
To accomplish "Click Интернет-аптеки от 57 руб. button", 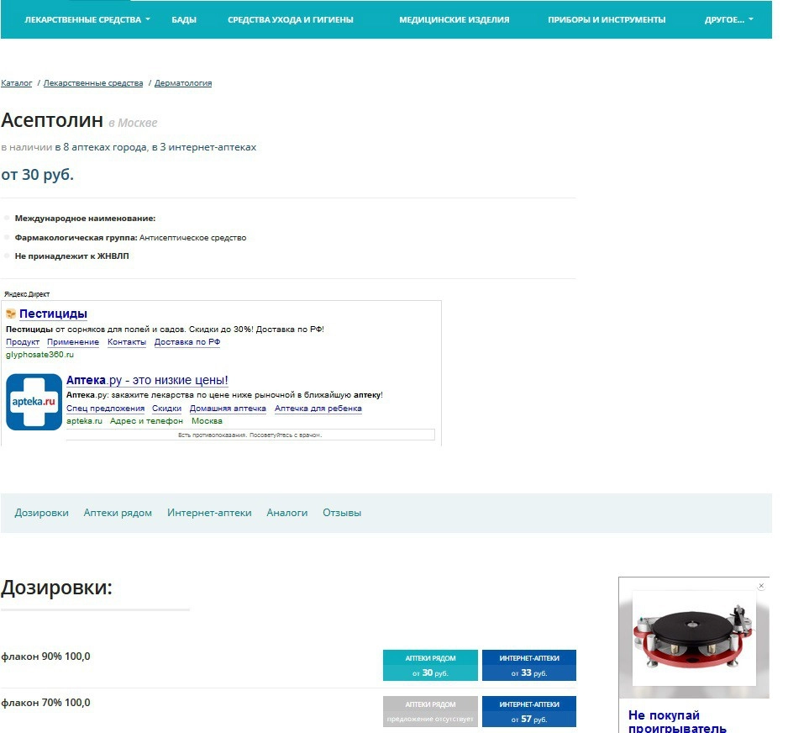I will pos(529,711).
